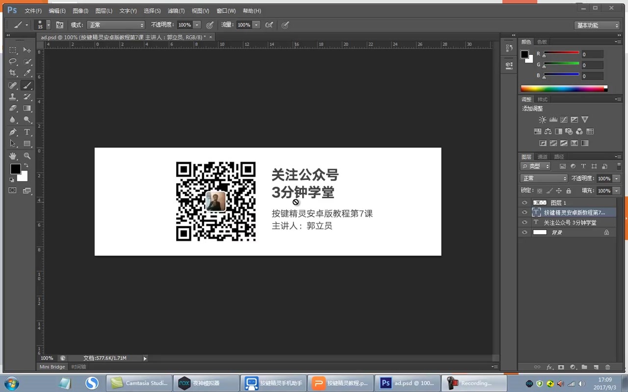
Task: Select the Path Selection tool
Action: (x=13, y=144)
